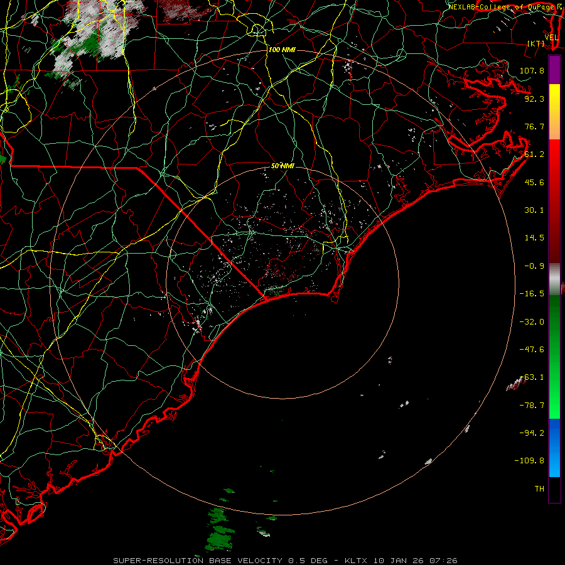
Task: Click the 100 NMI range ring label
Action: [x=282, y=50]
